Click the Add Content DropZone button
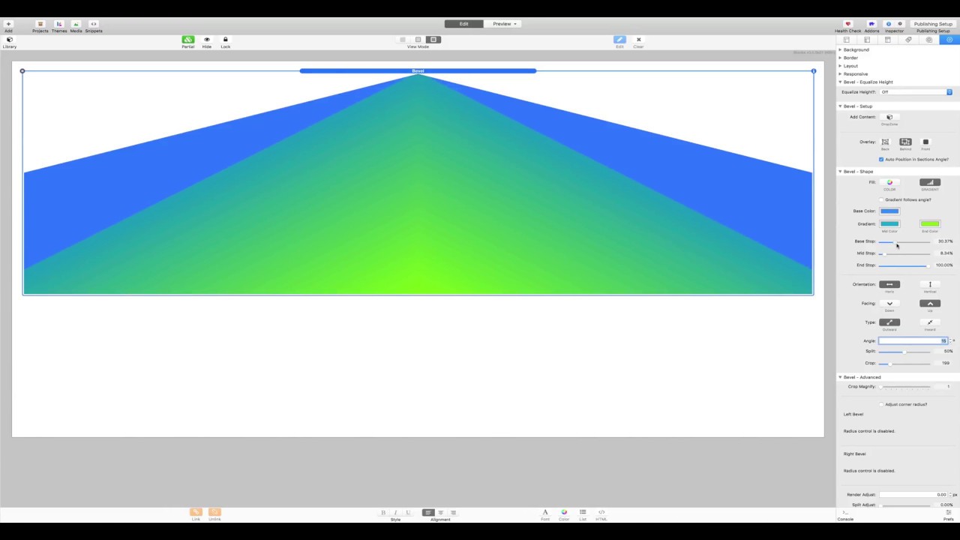The height and width of the screenshot is (540, 960). (x=889, y=117)
